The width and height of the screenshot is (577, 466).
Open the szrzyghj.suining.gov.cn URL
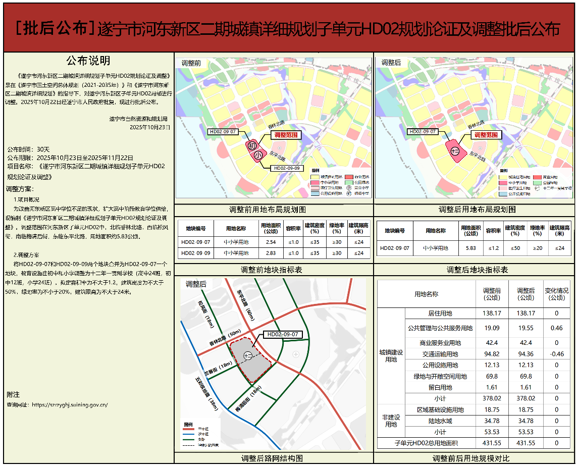pyautogui.click(x=69, y=404)
